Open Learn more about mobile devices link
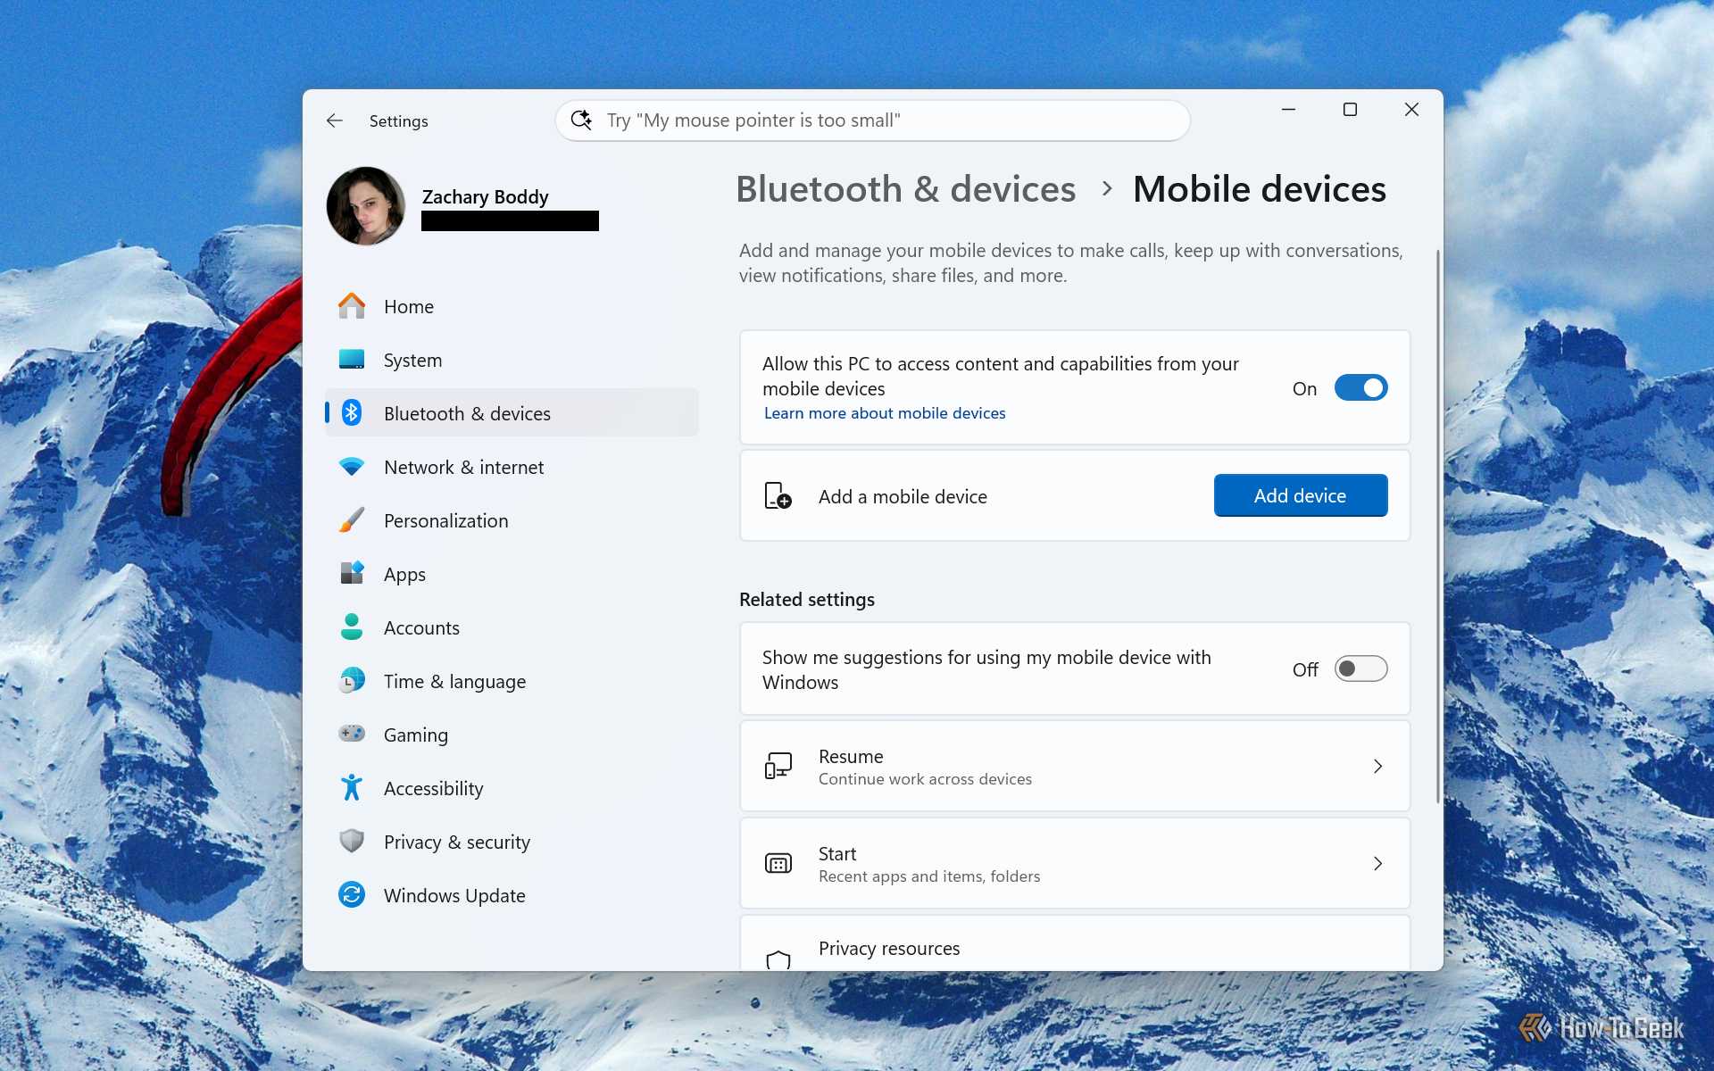 point(885,413)
